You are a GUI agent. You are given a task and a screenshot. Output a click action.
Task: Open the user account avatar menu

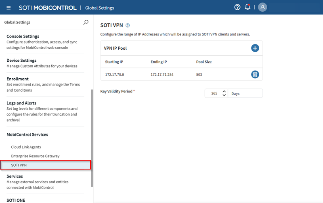pyautogui.click(x=262, y=7)
